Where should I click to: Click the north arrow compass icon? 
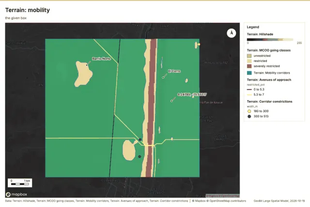pyautogui.click(x=232, y=33)
